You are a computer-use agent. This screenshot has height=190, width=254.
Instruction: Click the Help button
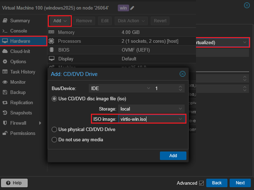pyautogui.click(x=14, y=183)
